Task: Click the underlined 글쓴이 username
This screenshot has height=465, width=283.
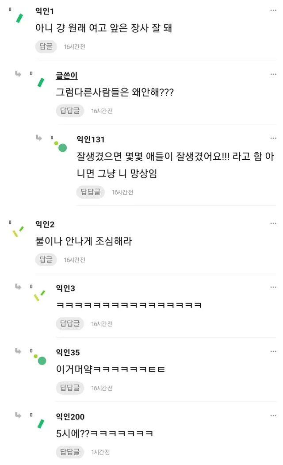Action: [x=67, y=76]
